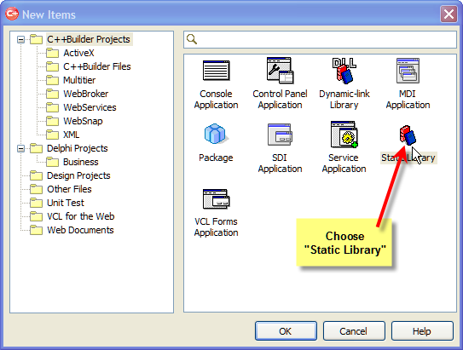
Task: Select the Console Application icon
Action: tap(216, 71)
